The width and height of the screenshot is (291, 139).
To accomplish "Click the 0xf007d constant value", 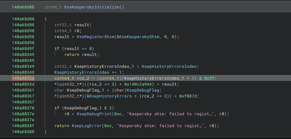I will tap(188, 96).
